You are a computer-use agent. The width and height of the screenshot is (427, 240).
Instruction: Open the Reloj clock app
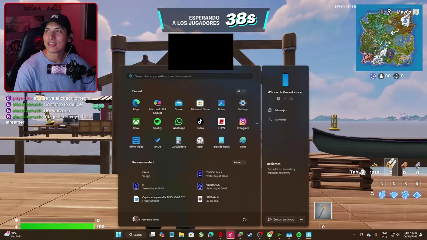(200, 142)
